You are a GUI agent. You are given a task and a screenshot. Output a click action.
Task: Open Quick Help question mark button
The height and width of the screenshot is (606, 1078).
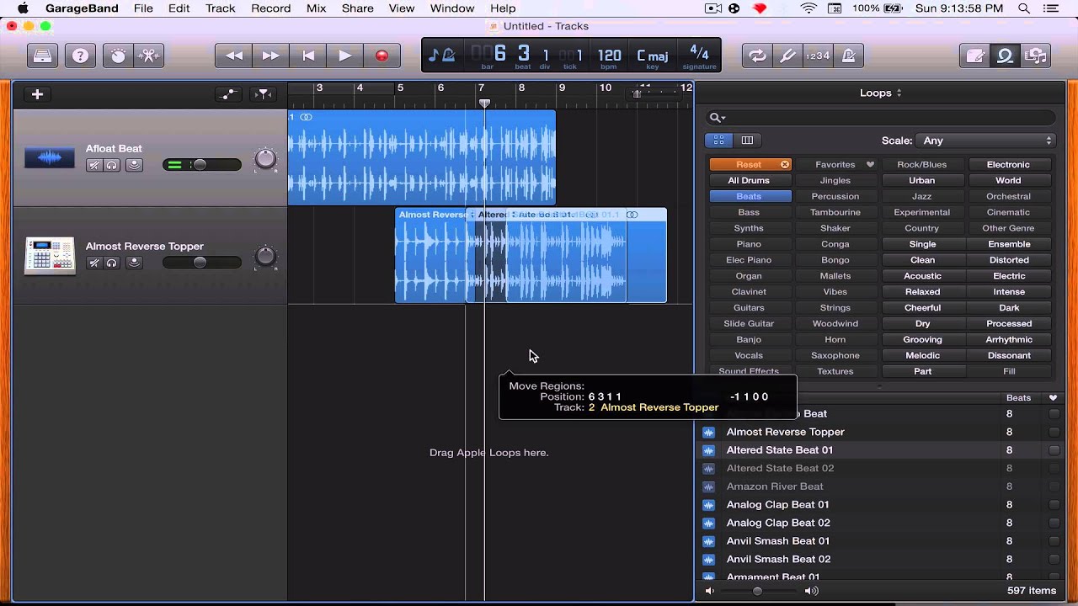80,56
